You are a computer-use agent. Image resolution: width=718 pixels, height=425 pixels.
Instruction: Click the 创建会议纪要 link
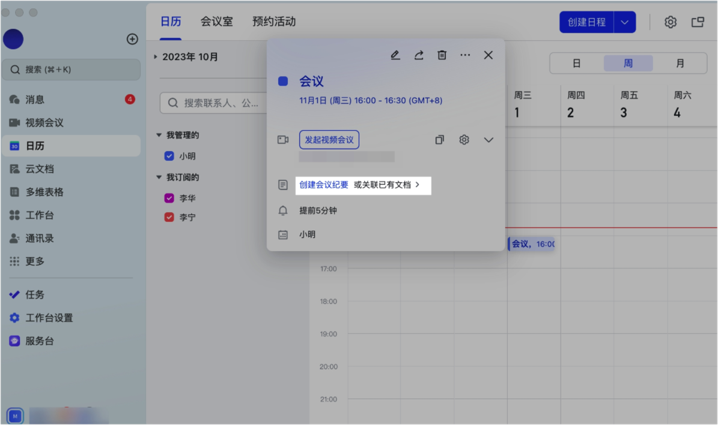[x=324, y=185]
